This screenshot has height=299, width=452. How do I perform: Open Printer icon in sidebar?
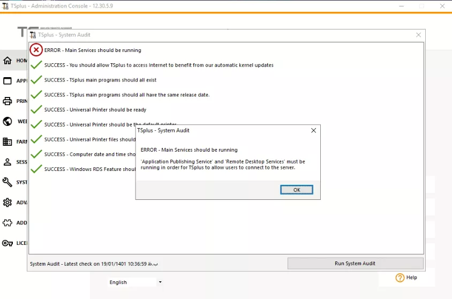pyautogui.click(x=7, y=101)
